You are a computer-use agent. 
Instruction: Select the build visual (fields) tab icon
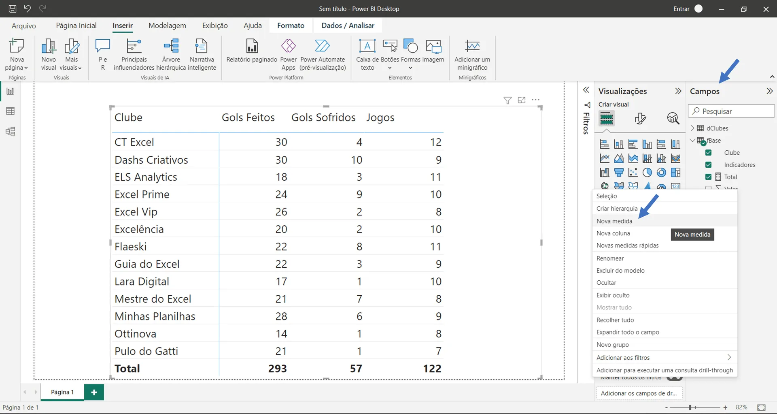point(606,119)
